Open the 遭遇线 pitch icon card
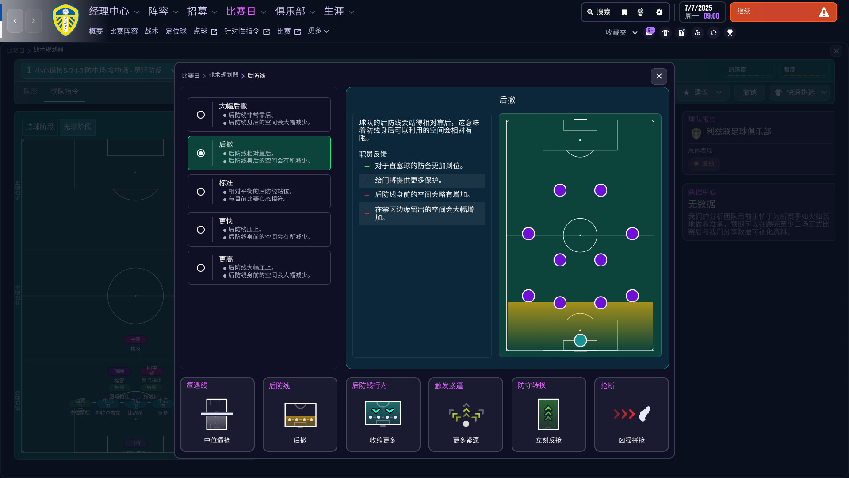Viewport: 849px width, 478px height. (217, 414)
